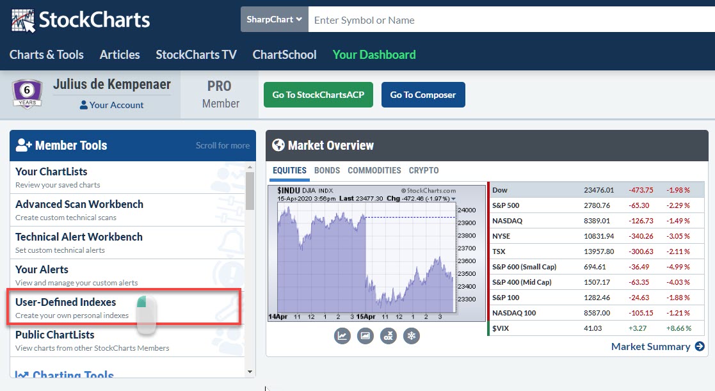Click the 6 Years membership badge

pos(28,93)
